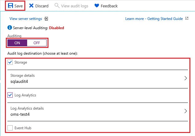The width and height of the screenshot is (195, 136).
Task: Set Auditing toggle to ON
Action: [17, 43]
